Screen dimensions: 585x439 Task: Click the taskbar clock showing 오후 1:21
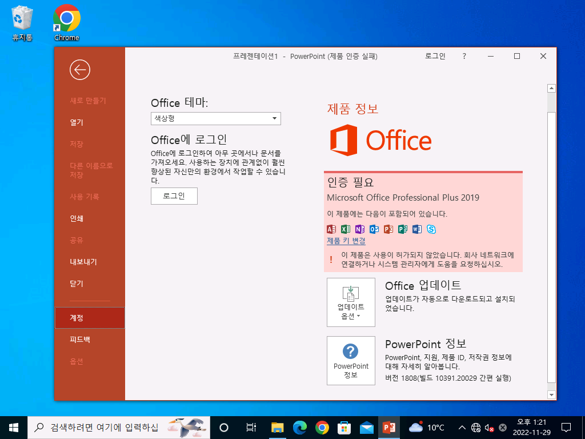531,428
